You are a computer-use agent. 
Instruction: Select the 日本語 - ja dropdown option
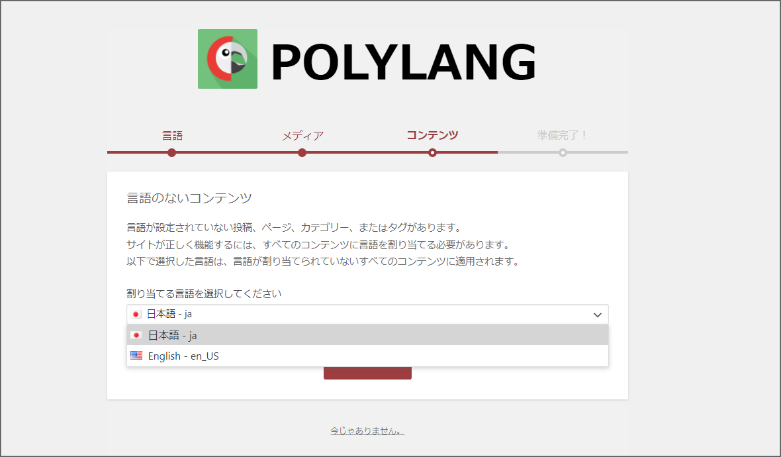(x=367, y=335)
